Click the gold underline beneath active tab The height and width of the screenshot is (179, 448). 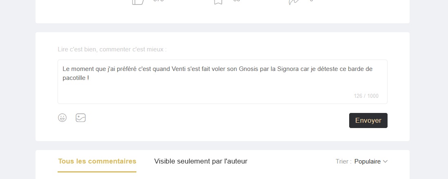97,172
